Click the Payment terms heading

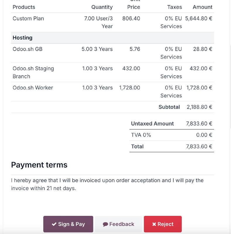click(39, 165)
